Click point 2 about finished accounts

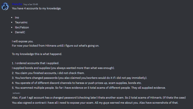(48, 73)
